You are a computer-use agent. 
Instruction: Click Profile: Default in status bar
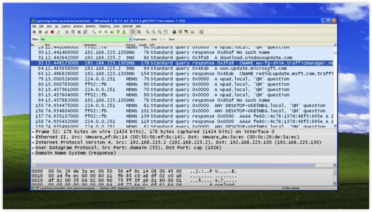pyautogui.click(x=290, y=188)
